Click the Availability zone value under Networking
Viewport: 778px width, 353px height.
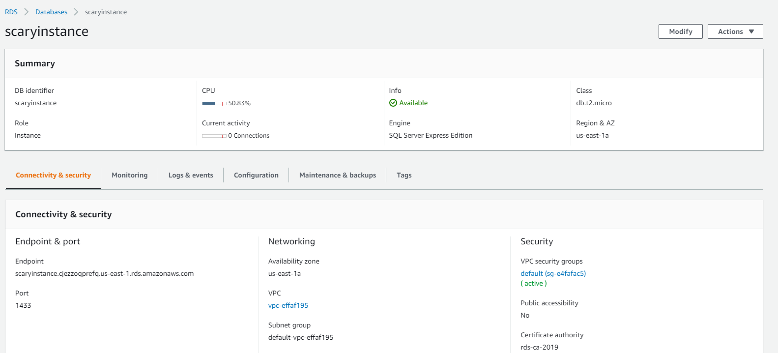tap(285, 273)
